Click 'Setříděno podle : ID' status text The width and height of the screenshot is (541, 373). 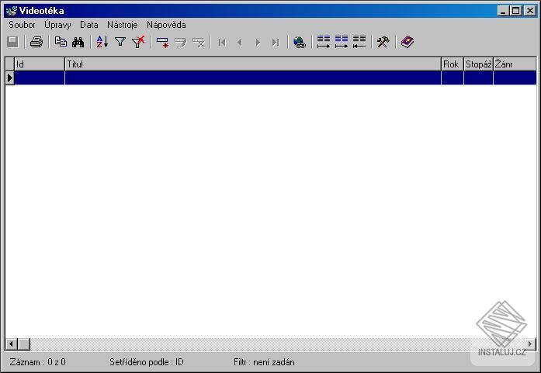click(x=147, y=362)
